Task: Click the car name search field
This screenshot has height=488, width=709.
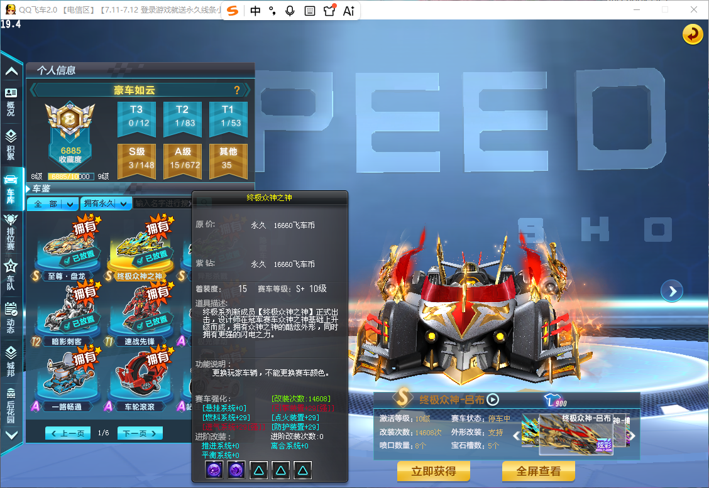Action: [x=163, y=203]
